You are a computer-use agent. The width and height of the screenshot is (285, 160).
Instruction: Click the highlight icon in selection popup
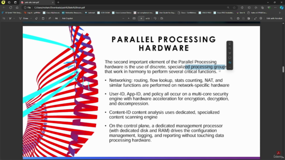point(230,53)
